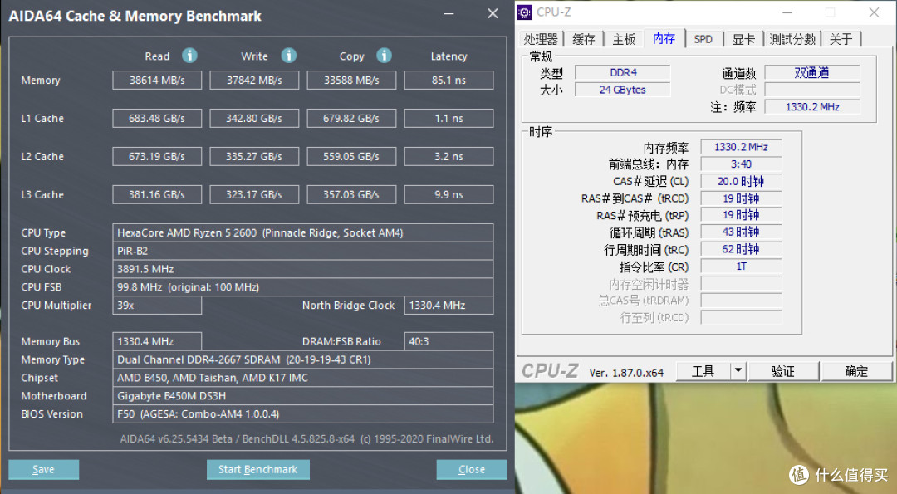Click the CPU-Z title bar app icon
Viewport: 897px width, 494px height.
pos(524,12)
